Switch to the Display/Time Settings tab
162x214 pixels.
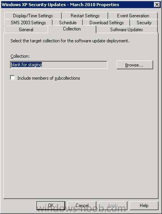33,16
